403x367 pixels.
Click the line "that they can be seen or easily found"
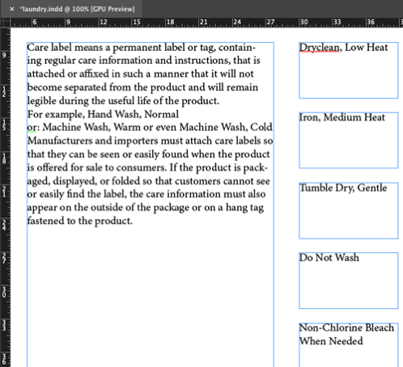coord(149,154)
